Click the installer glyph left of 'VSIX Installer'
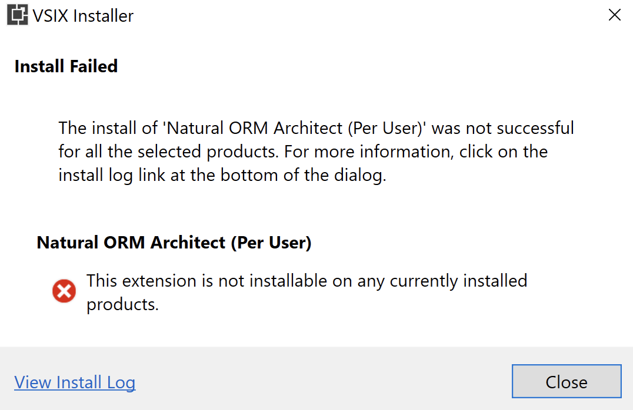This screenshot has width=633, height=410. pyautogui.click(x=18, y=15)
